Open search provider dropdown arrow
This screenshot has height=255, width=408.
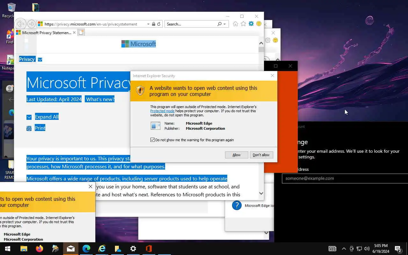224,24
